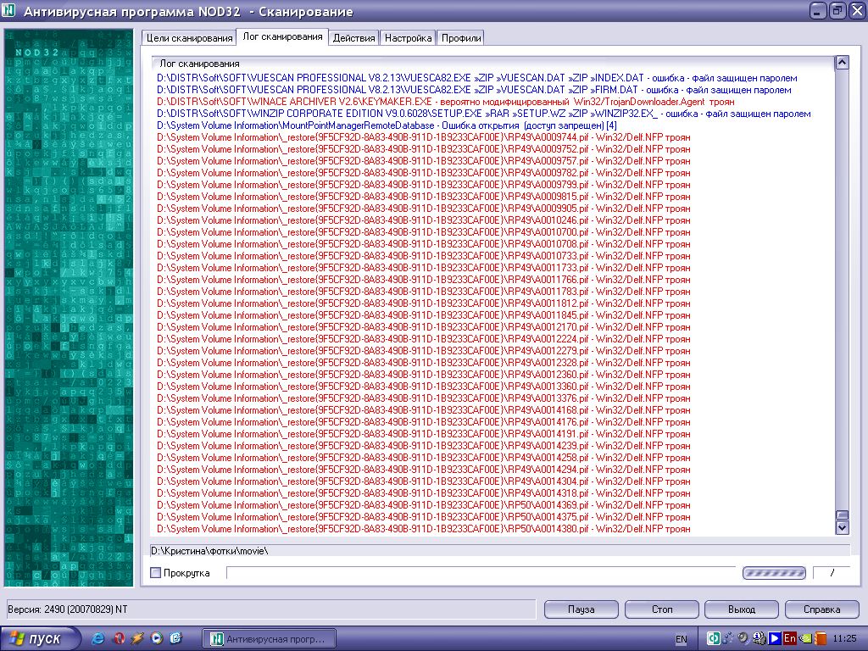The width and height of the screenshot is (868, 651).
Task: Click the NOD32 logo side panel
Action: (x=69, y=307)
